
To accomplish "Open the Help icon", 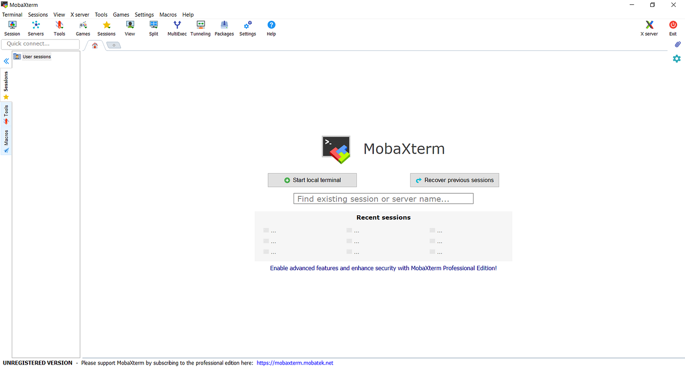I will 271,27.
